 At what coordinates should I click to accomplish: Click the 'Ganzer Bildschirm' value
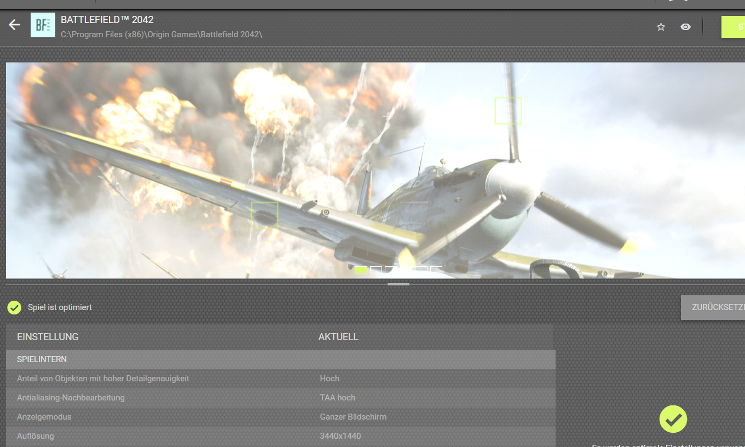coord(353,417)
